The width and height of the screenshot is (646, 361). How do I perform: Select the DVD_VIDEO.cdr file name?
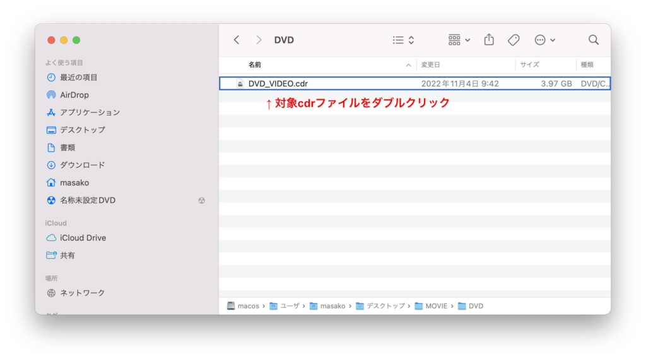click(x=278, y=84)
